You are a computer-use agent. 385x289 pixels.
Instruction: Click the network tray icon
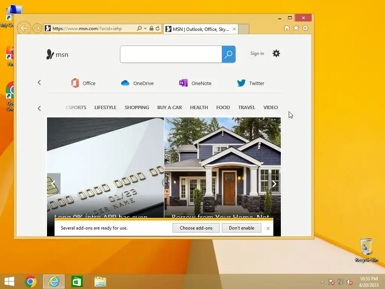(x=341, y=282)
